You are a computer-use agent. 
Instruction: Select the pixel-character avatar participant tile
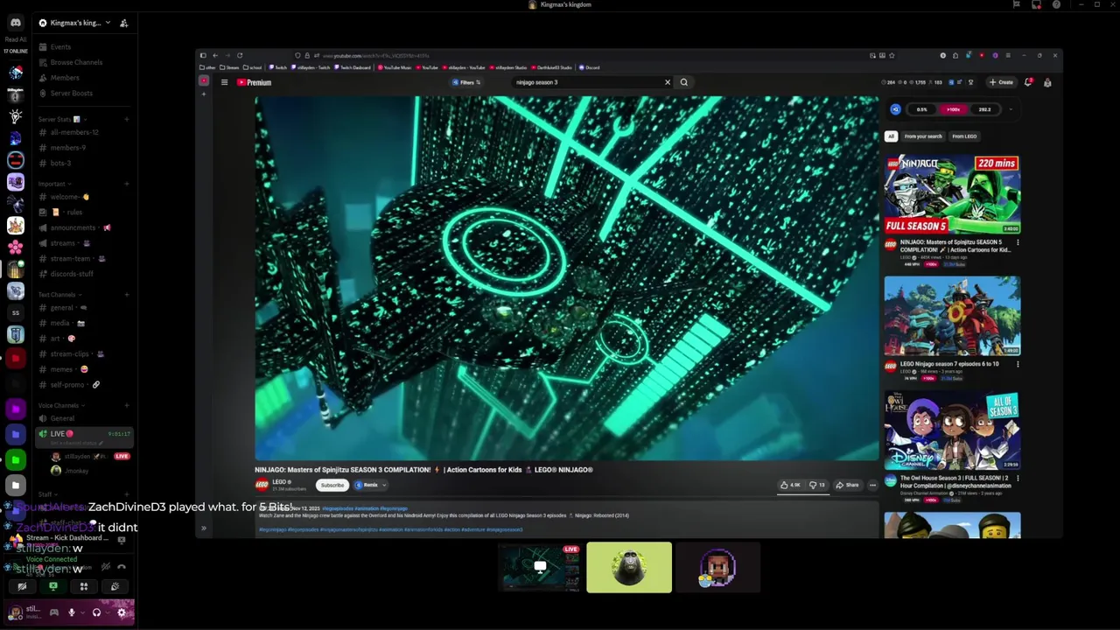717,567
